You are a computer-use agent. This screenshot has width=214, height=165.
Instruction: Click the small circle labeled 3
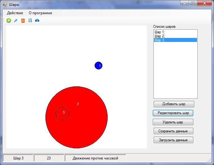coord(62,113)
